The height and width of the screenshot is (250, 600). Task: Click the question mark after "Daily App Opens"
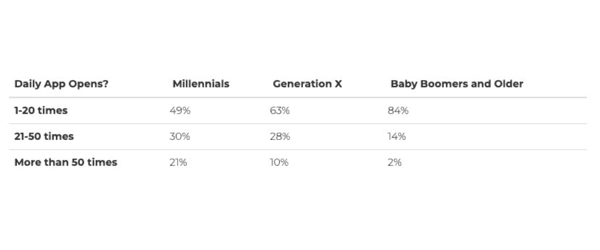pos(105,84)
